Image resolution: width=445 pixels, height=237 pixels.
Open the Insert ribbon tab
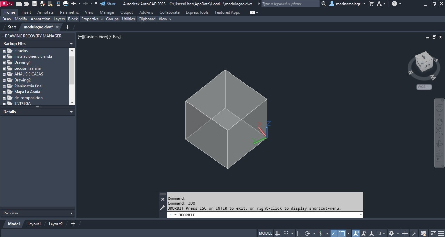tap(26, 12)
